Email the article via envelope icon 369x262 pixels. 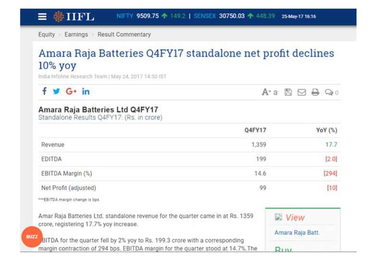(301, 92)
